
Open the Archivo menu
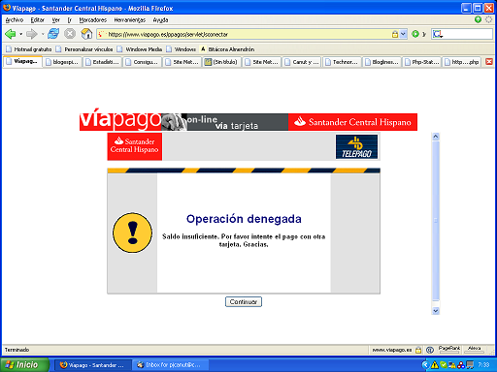(15, 20)
